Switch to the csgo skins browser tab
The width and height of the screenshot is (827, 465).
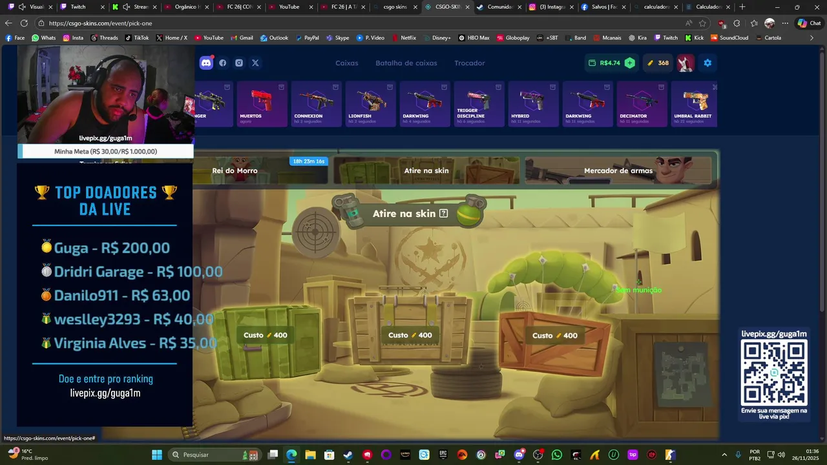click(x=394, y=6)
